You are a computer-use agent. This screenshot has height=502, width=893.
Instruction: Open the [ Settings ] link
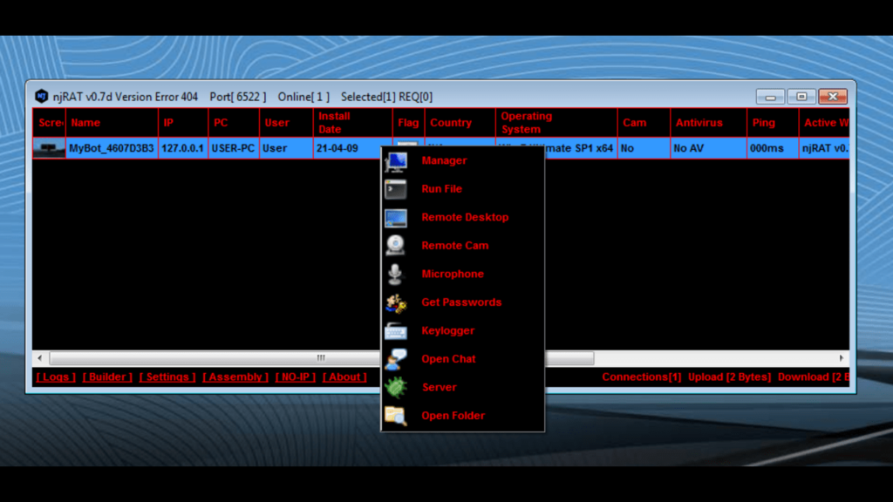click(167, 376)
